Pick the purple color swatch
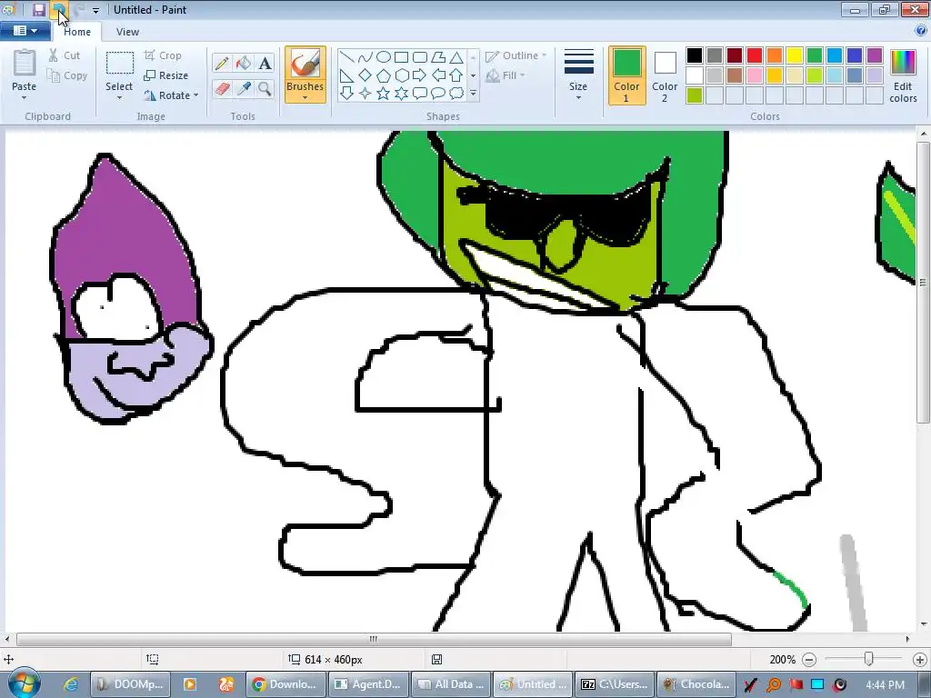The height and width of the screenshot is (698, 931). (875, 55)
